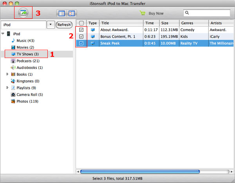Expand the Playlists tree node
The width and height of the screenshot is (235, 183).
7,88
